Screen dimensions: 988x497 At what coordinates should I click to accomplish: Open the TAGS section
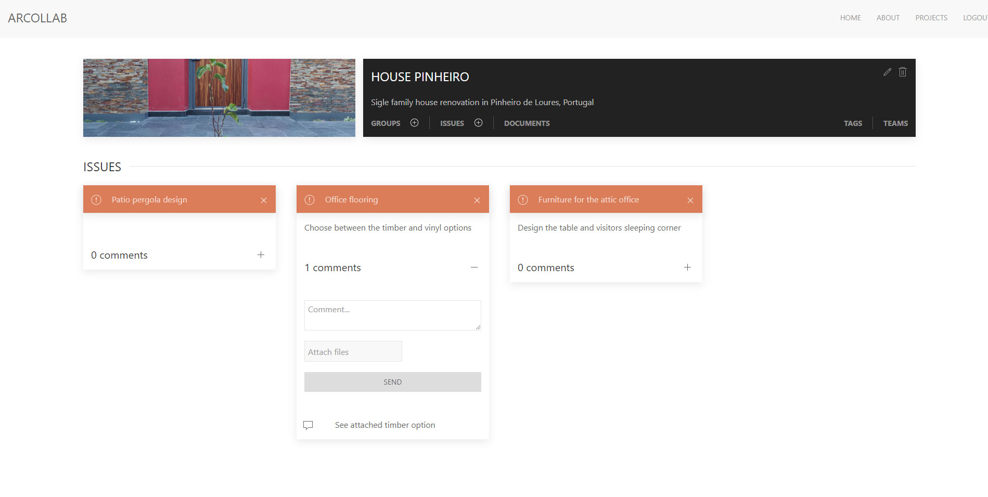tap(853, 123)
